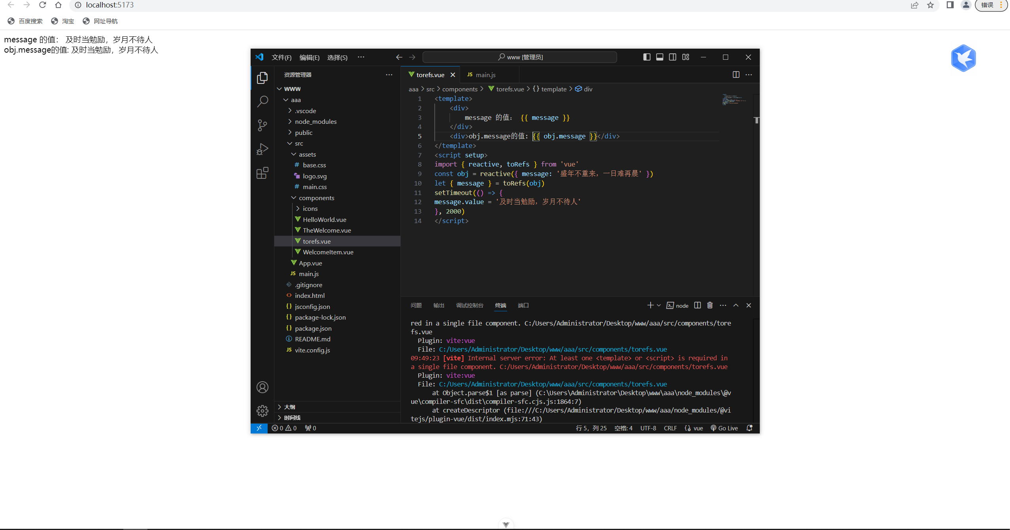Open the Accounts menu icon
Viewport: 1010px width, 530px height.
pos(262,387)
